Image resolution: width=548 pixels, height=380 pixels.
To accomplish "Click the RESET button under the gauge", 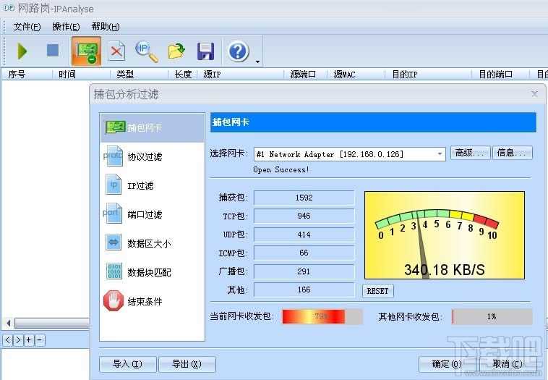I will click(377, 291).
